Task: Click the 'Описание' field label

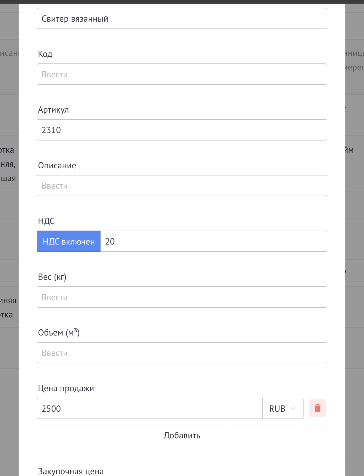Action: pos(57,165)
